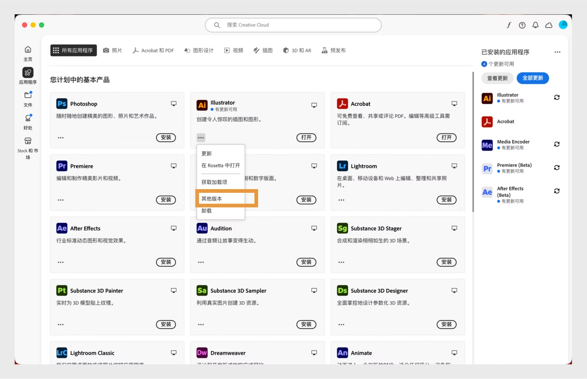Click the 搜索 Creative Cloud search field
This screenshot has height=379, width=587.
coord(293,25)
